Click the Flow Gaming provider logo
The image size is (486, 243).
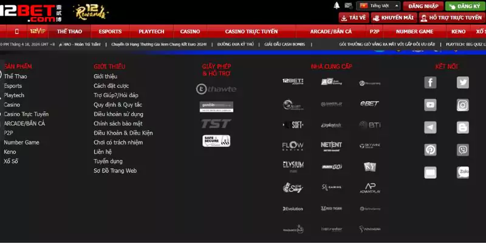(x=293, y=146)
